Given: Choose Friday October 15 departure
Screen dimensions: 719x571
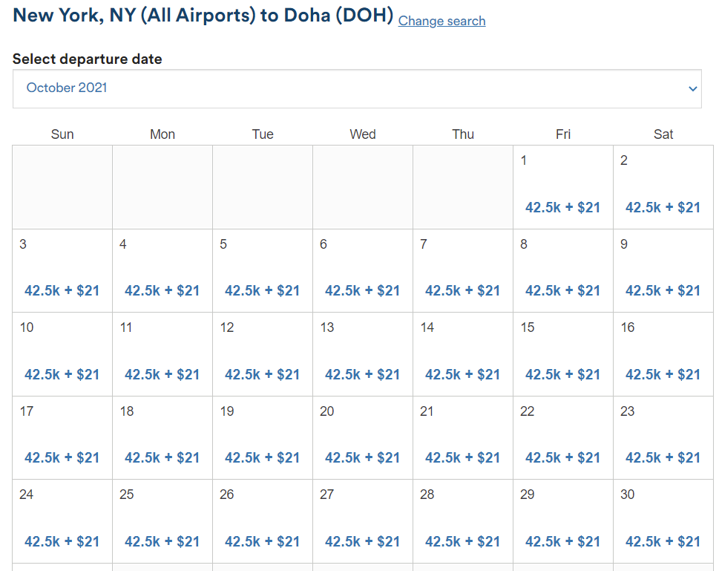Looking at the screenshot, I should (x=562, y=374).
